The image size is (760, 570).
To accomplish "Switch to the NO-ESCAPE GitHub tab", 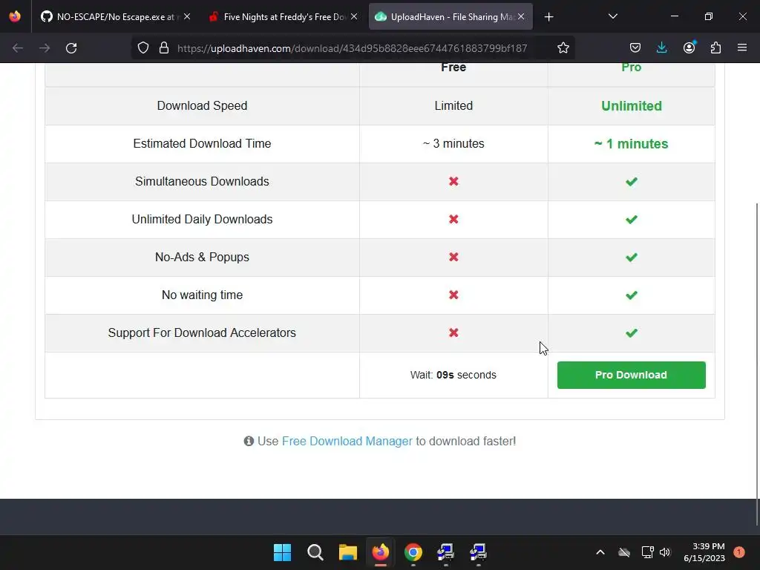I will 115,16.
